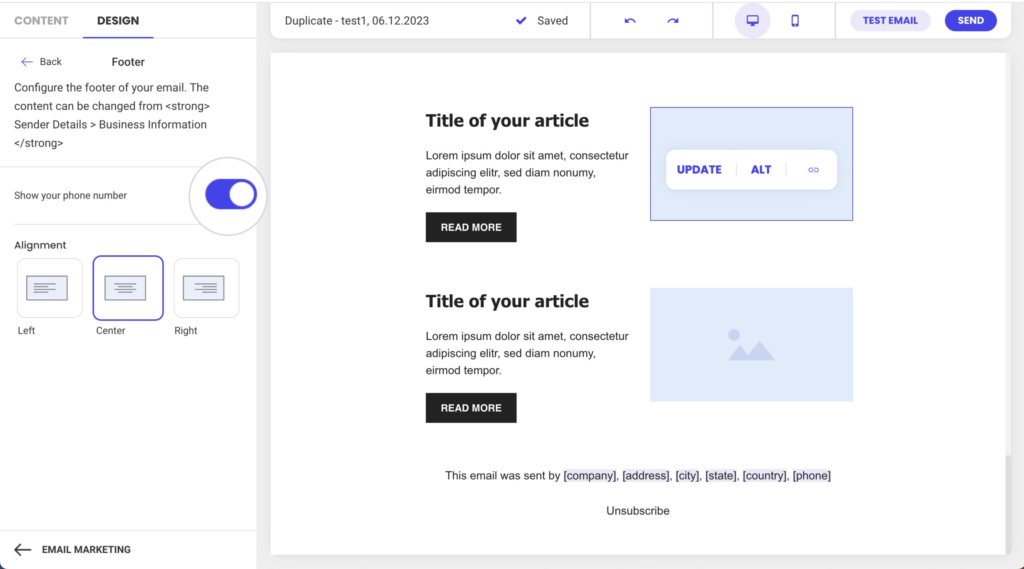Switch to DESIGN tab
Screen dimensions: 1024x569
[x=118, y=20]
